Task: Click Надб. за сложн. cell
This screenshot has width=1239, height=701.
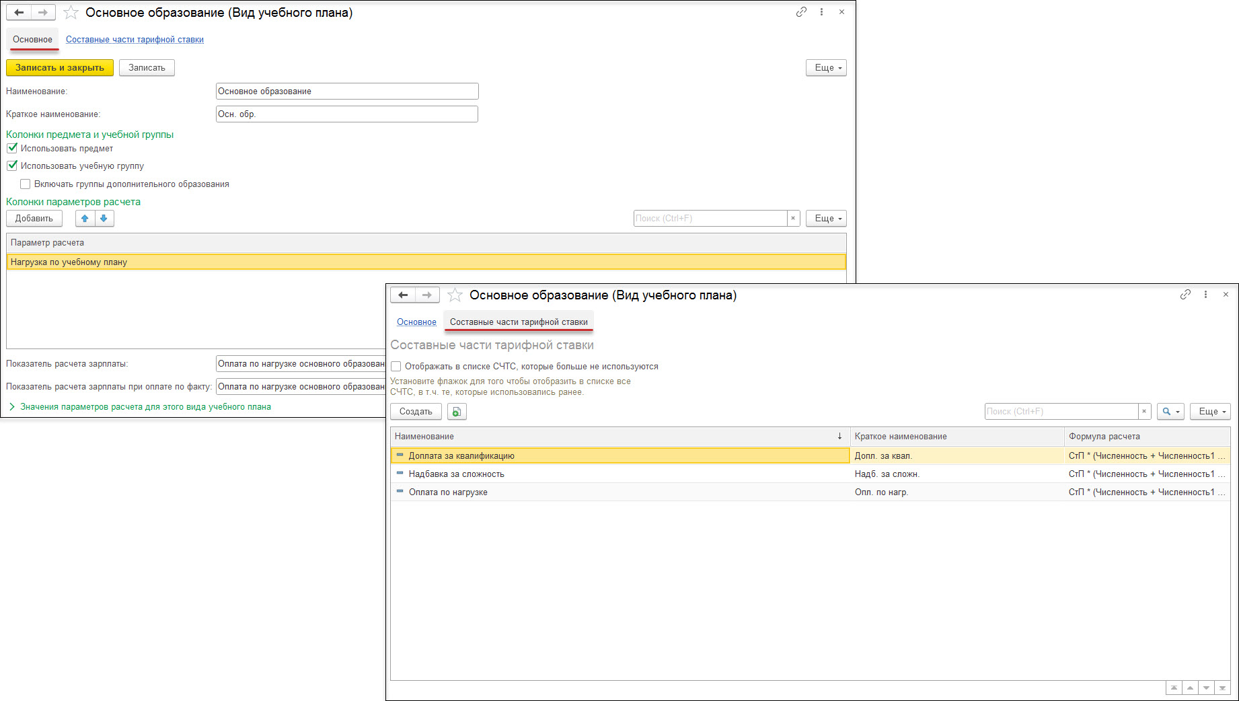Action: pyautogui.click(x=957, y=474)
